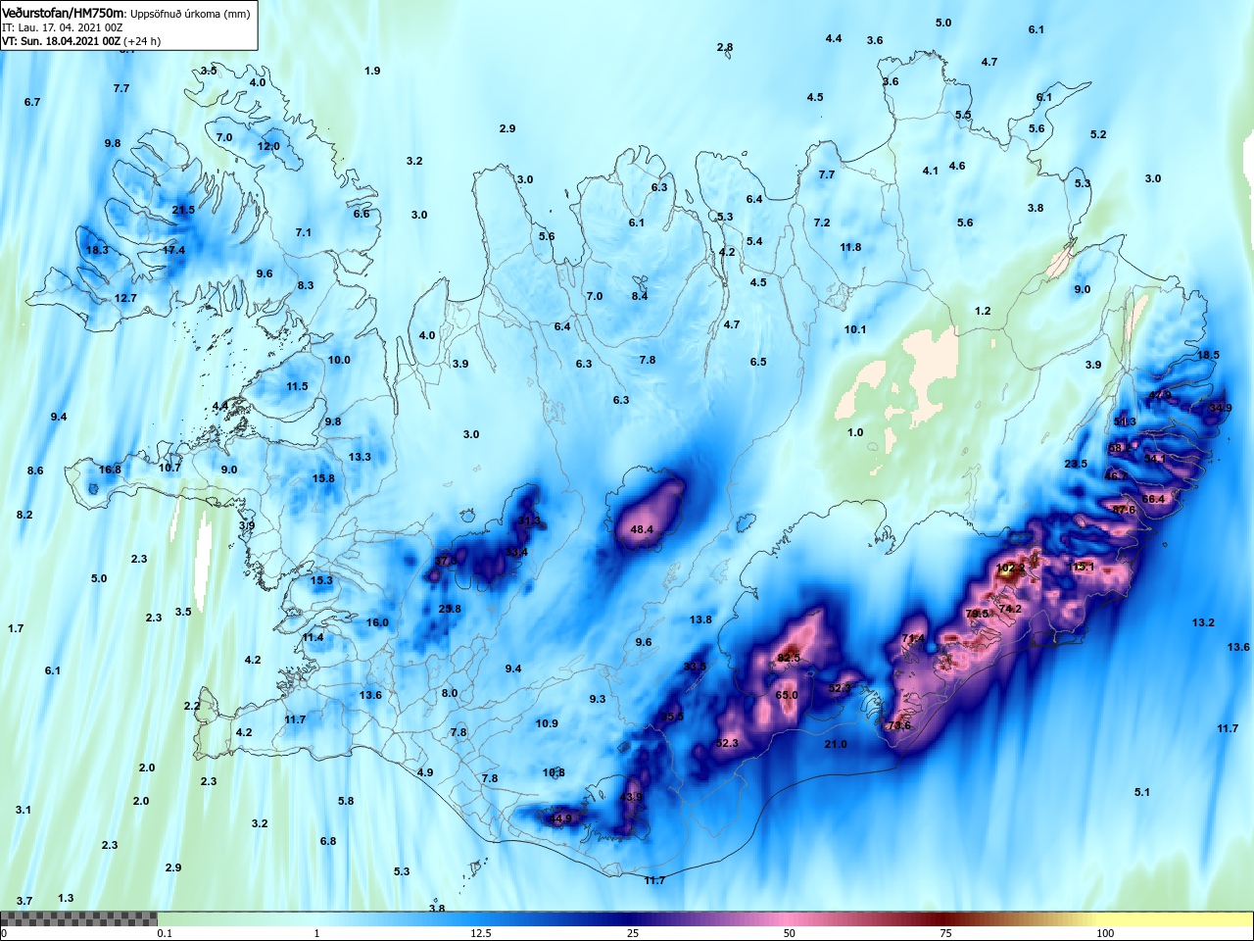
Task: Click the precipitation value 8.0
Action: pyautogui.click(x=450, y=693)
